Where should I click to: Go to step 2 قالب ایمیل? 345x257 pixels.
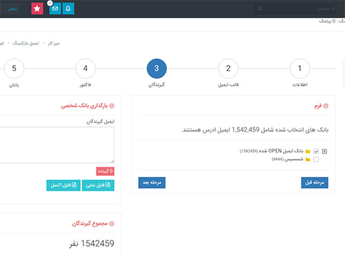pos(228,68)
